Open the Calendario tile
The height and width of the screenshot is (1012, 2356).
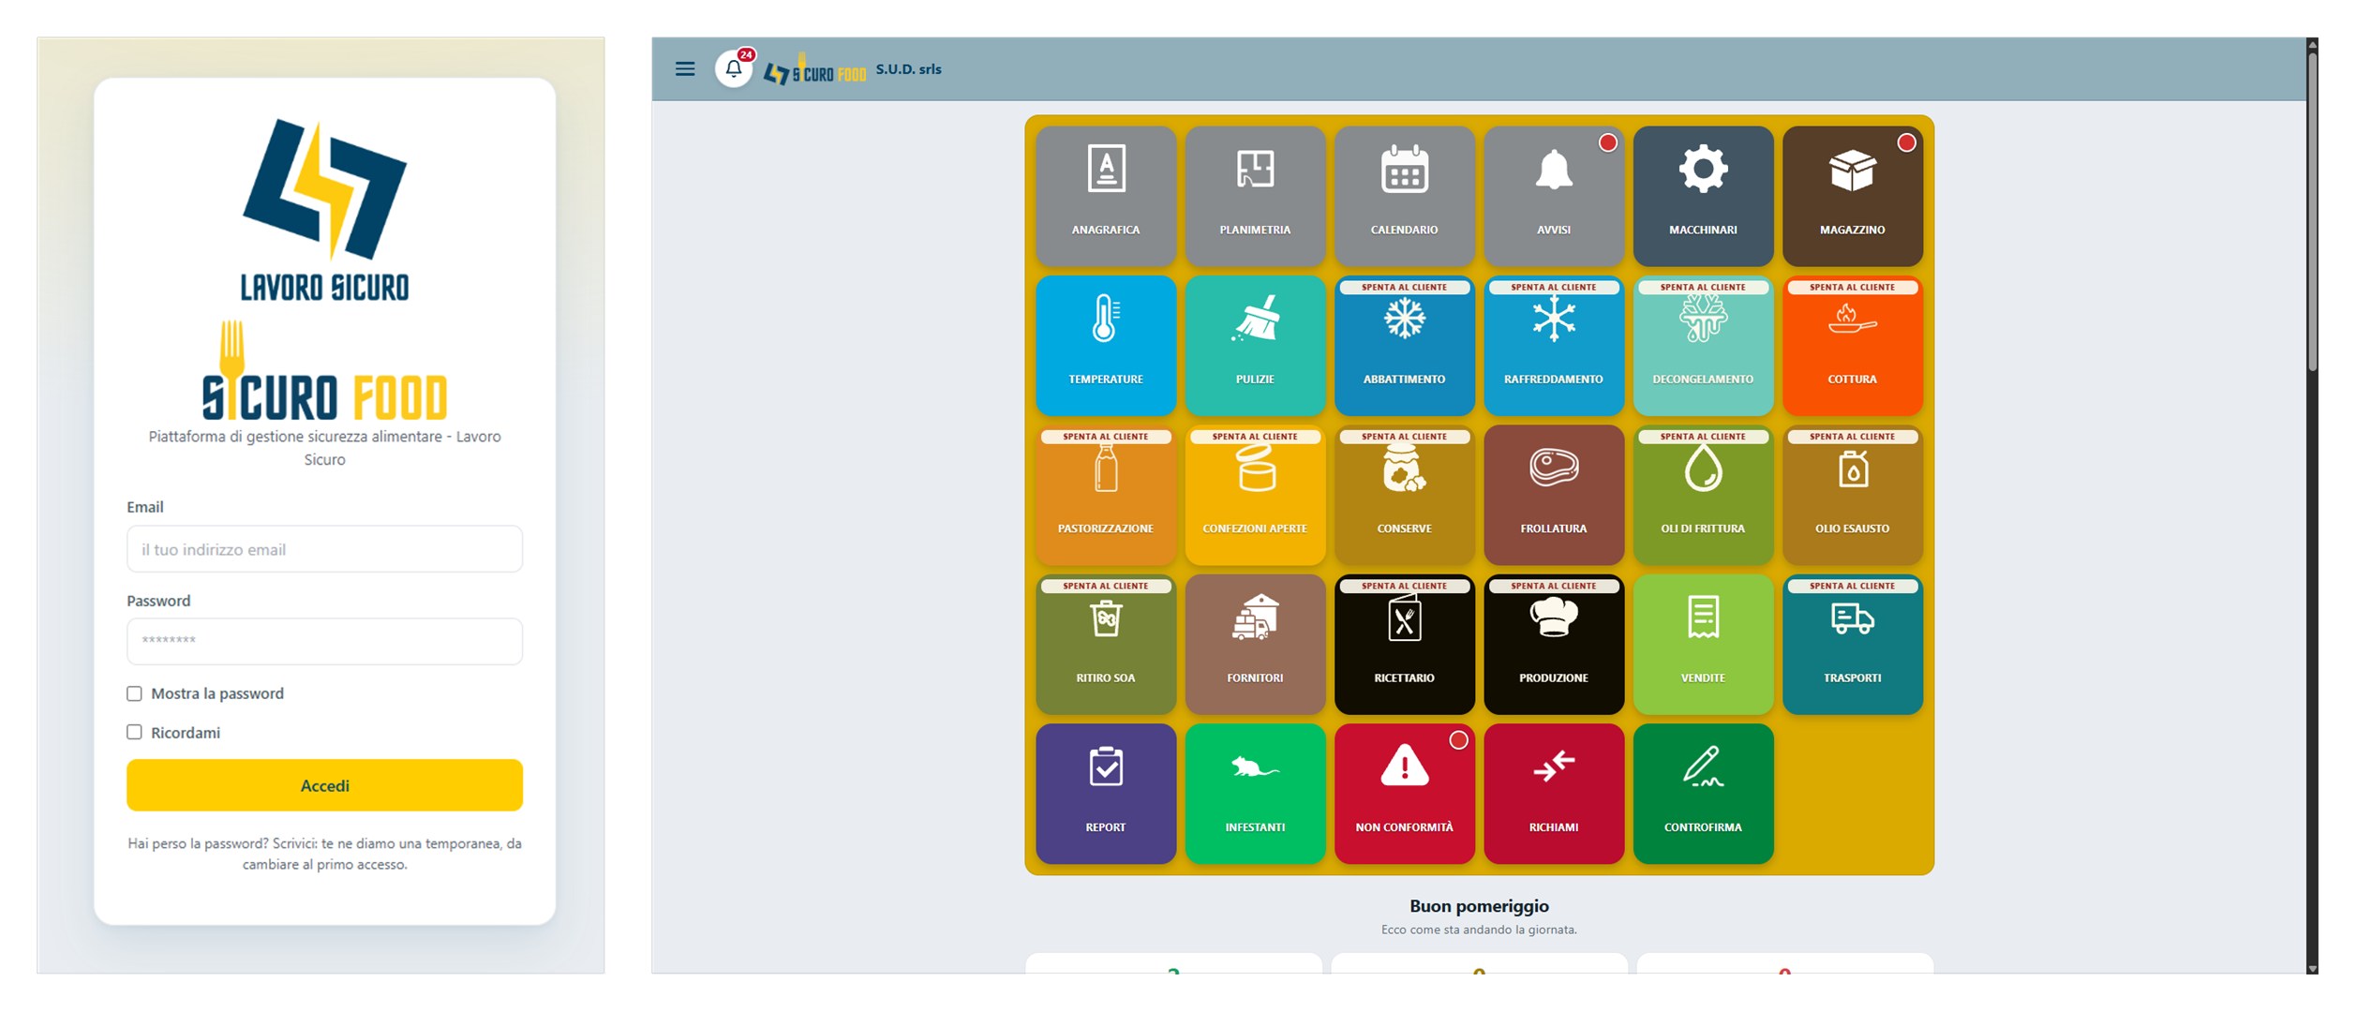(x=1404, y=196)
